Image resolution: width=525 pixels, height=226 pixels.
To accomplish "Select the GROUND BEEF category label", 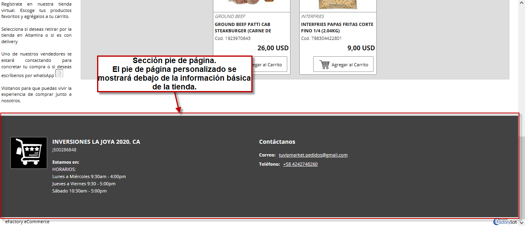I will 230,16.
